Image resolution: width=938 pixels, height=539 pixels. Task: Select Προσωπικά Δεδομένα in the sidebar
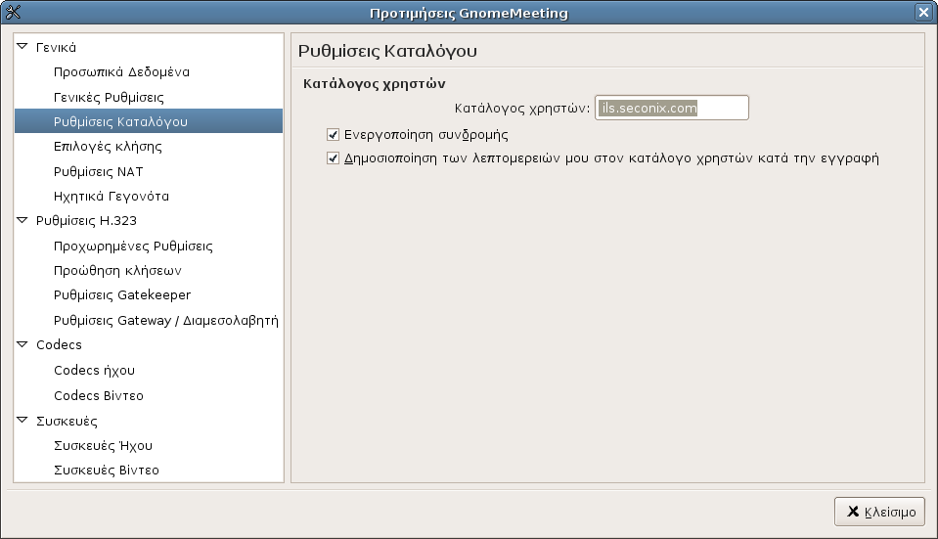[x=121, y=71]
